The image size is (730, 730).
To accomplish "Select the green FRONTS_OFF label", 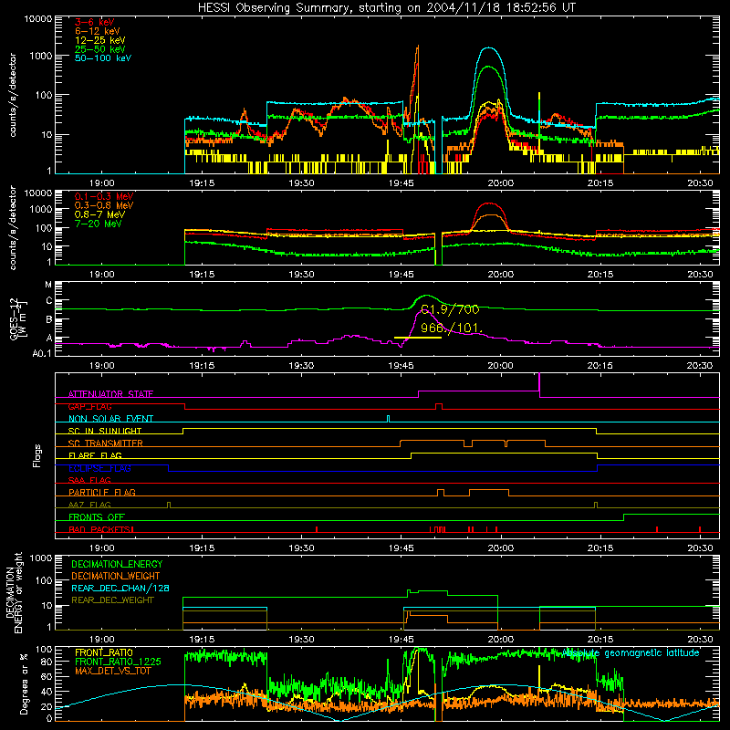I will click(97, 516).
